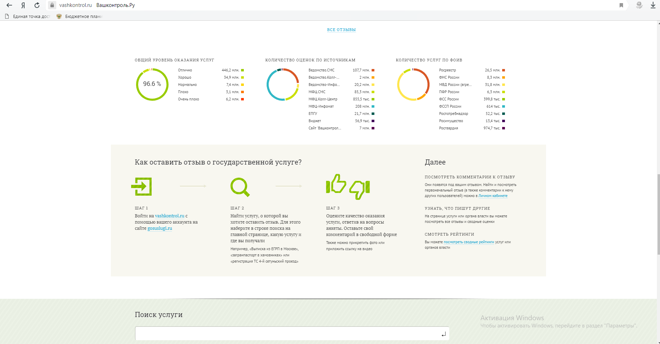
Task: Select the 'ФССП России' legend entry
Action: [472, 106]
